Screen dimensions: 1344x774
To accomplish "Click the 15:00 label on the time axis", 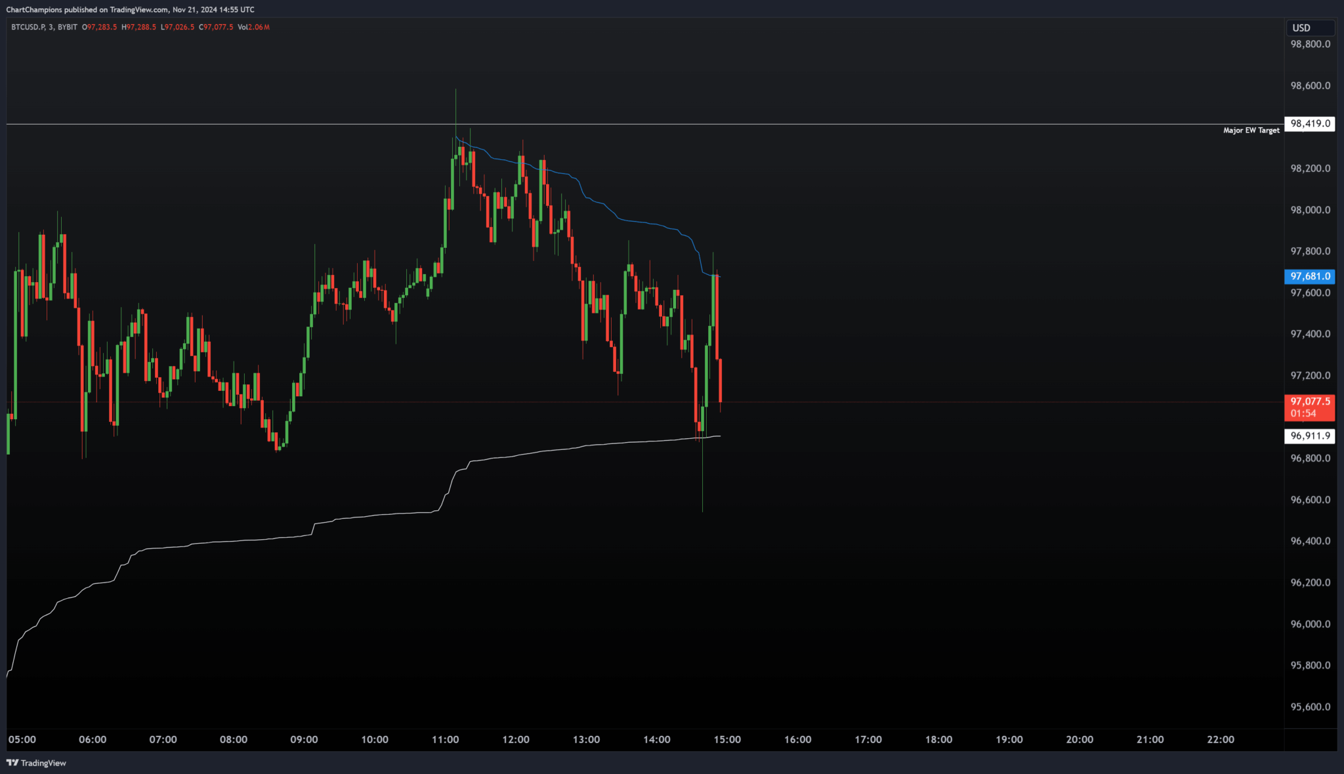I will coord(726,739).
